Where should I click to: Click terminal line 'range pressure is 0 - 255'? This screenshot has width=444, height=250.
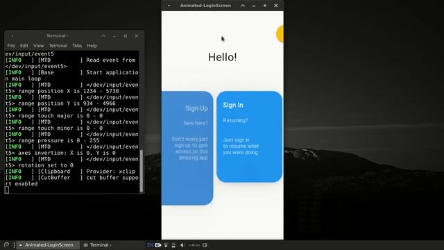pos(58,140)
